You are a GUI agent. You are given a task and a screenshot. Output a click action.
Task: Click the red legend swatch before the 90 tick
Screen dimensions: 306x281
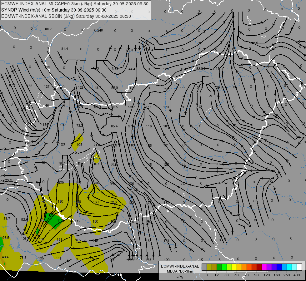pyautogui.click(x=254, y=267)
